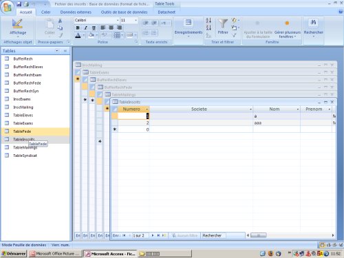Click the Rechercher binoculars icon
This screenshot has width=344, height=258.
pos(313,23)
